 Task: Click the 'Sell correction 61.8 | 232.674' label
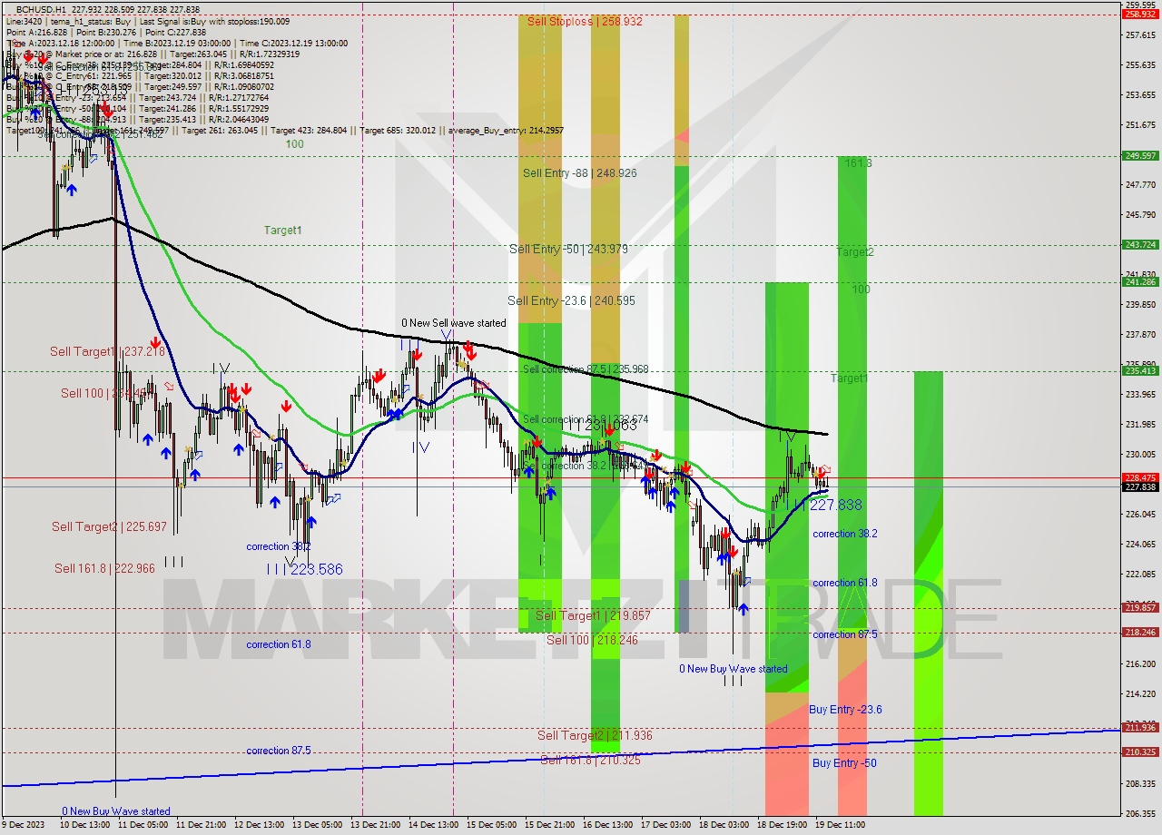(586, 419)
